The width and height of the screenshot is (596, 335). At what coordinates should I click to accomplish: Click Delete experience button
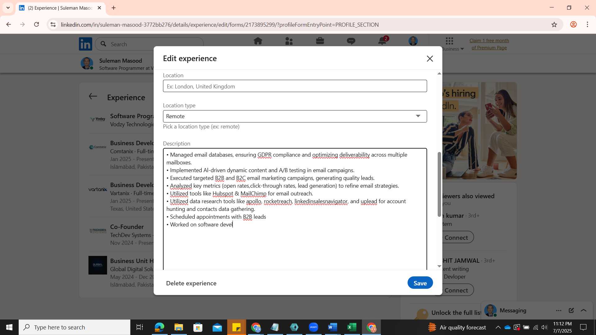pyautogui.click(x=191, y=283)
